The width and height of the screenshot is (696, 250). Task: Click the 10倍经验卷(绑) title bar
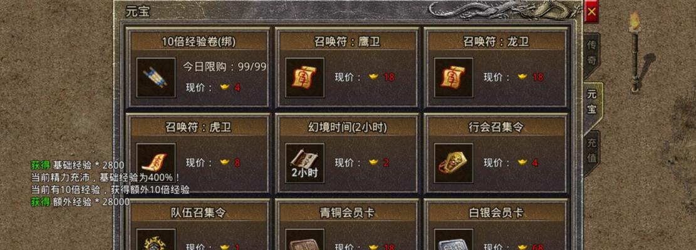point(198,42)
